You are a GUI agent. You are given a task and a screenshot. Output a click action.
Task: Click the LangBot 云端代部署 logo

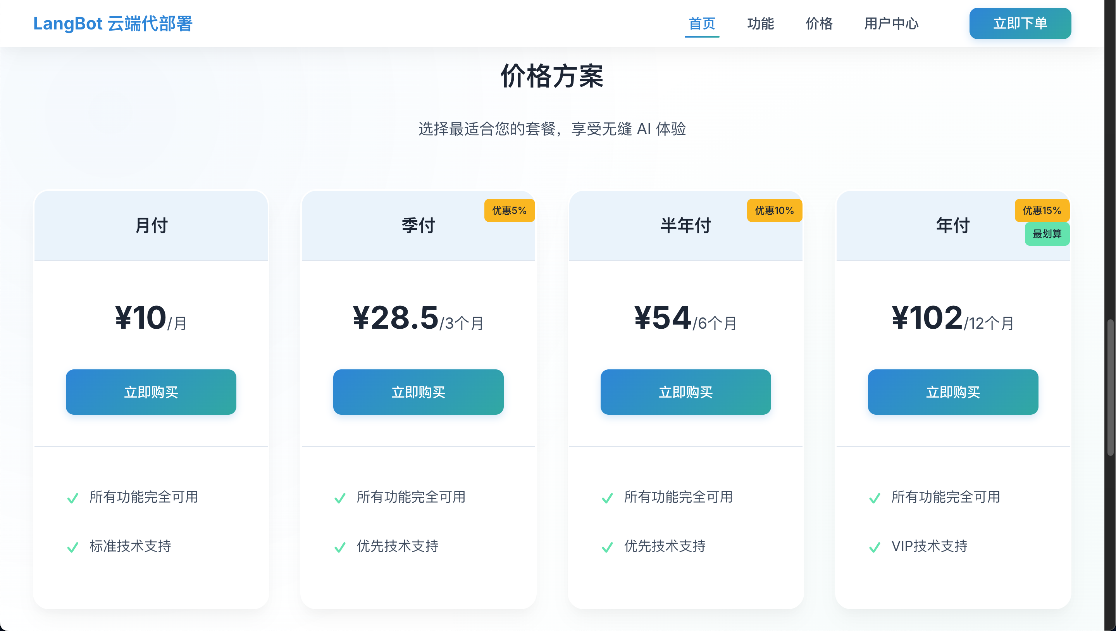tap(113, 23)
